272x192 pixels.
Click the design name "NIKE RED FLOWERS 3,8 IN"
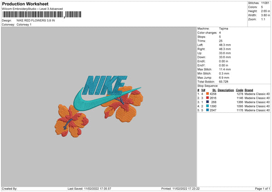(36, 20)
